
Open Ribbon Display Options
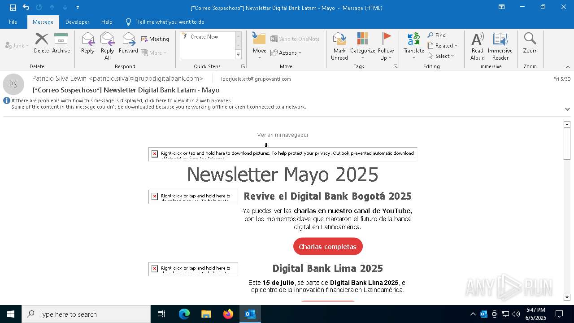tap(502, 7)
